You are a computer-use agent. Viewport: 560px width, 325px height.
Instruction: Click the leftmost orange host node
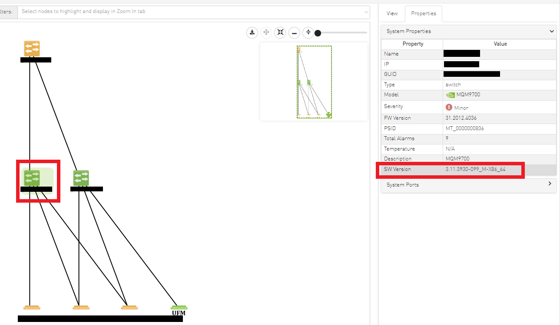click(x=31, y=308)
